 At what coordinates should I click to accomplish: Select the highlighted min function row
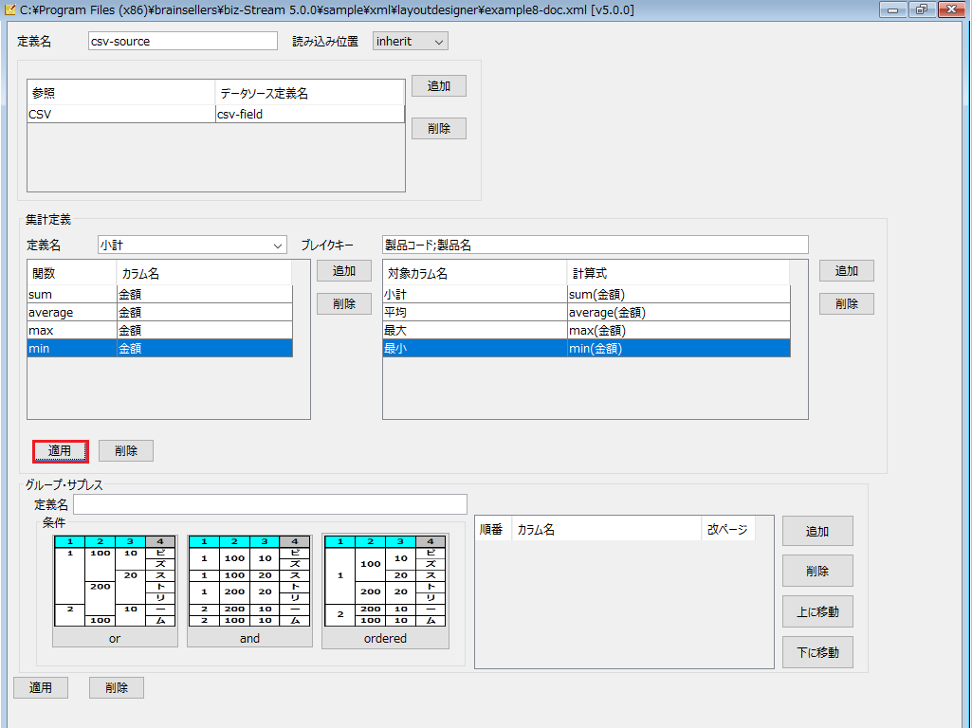pos(160,348)
